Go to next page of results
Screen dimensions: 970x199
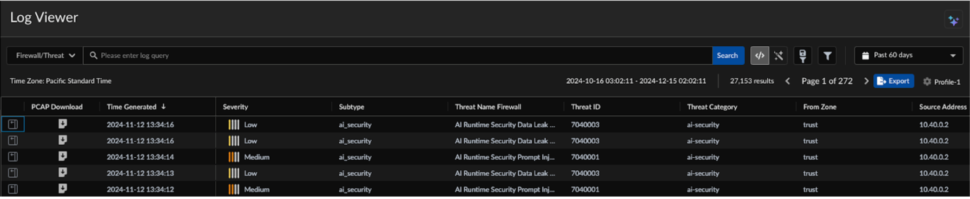coord(866,81)
